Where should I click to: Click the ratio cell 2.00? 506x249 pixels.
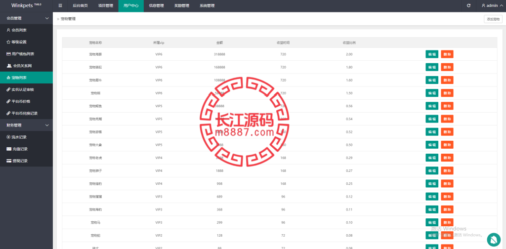coord(349,54)
